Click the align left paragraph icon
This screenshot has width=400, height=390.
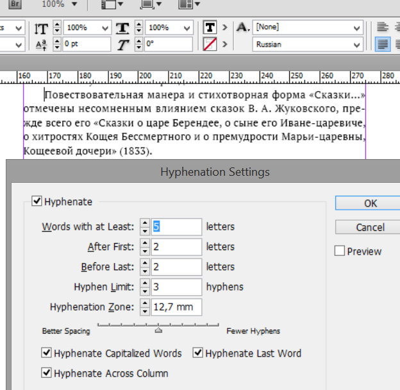383,28
